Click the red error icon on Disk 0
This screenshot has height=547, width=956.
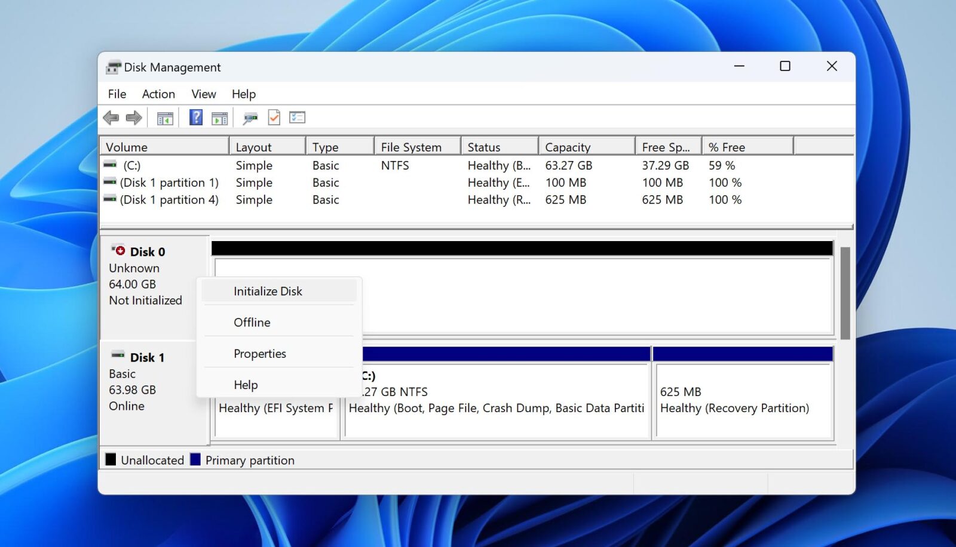point(119,251)
